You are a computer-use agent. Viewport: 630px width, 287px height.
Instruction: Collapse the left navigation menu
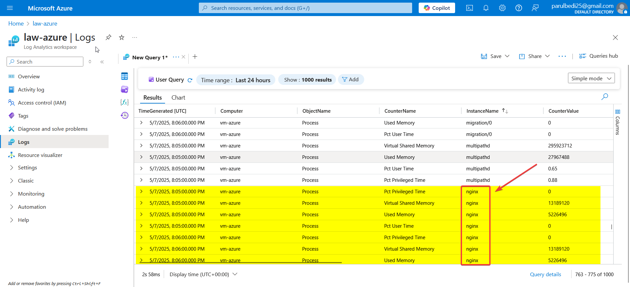click(102, 62)
